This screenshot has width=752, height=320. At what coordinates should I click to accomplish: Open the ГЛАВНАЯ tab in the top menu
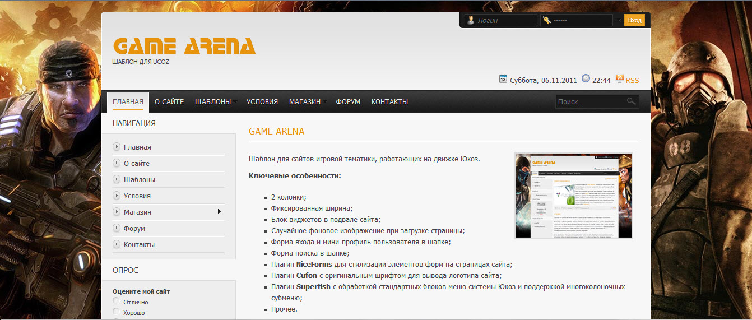[128, 101]
